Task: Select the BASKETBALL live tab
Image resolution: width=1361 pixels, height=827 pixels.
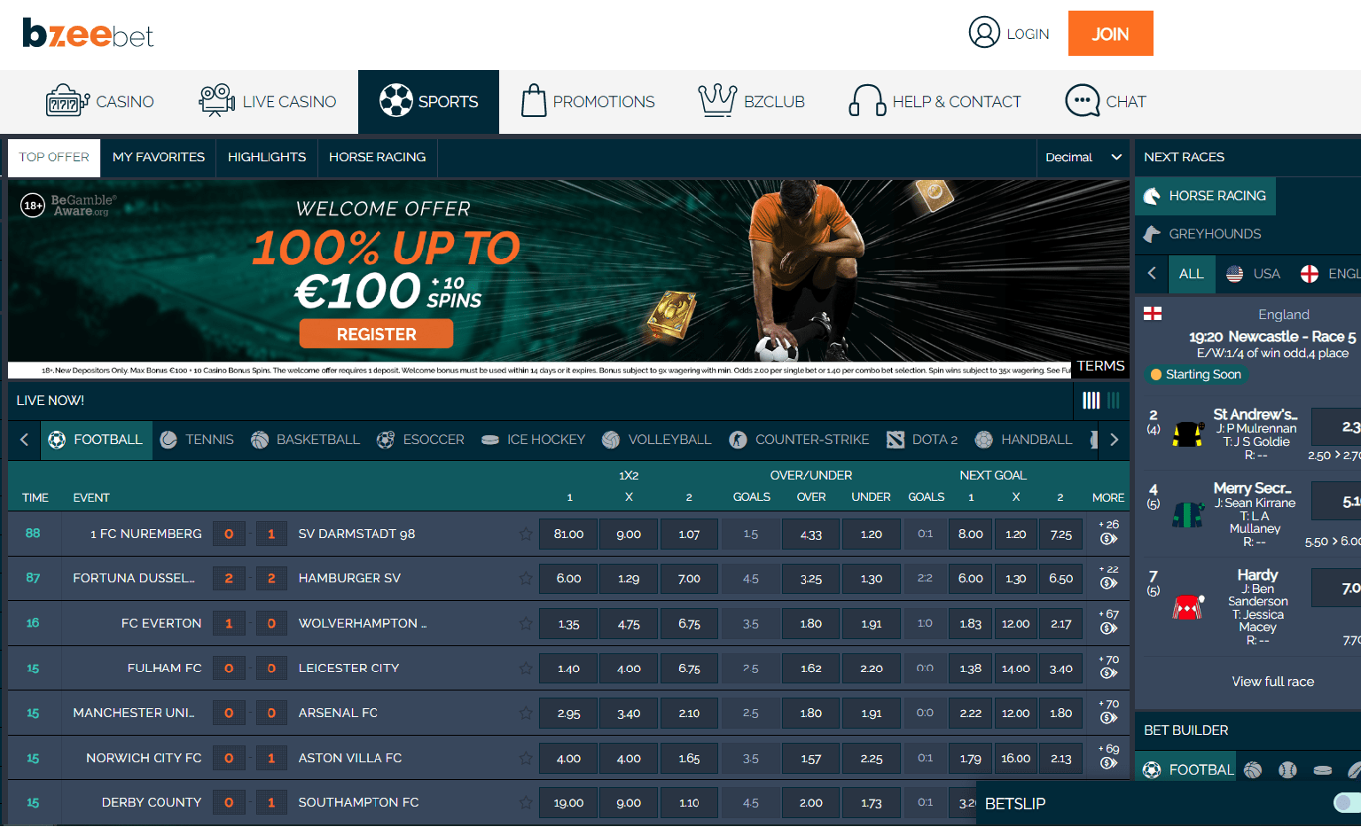Action: (x=305, y=440)
